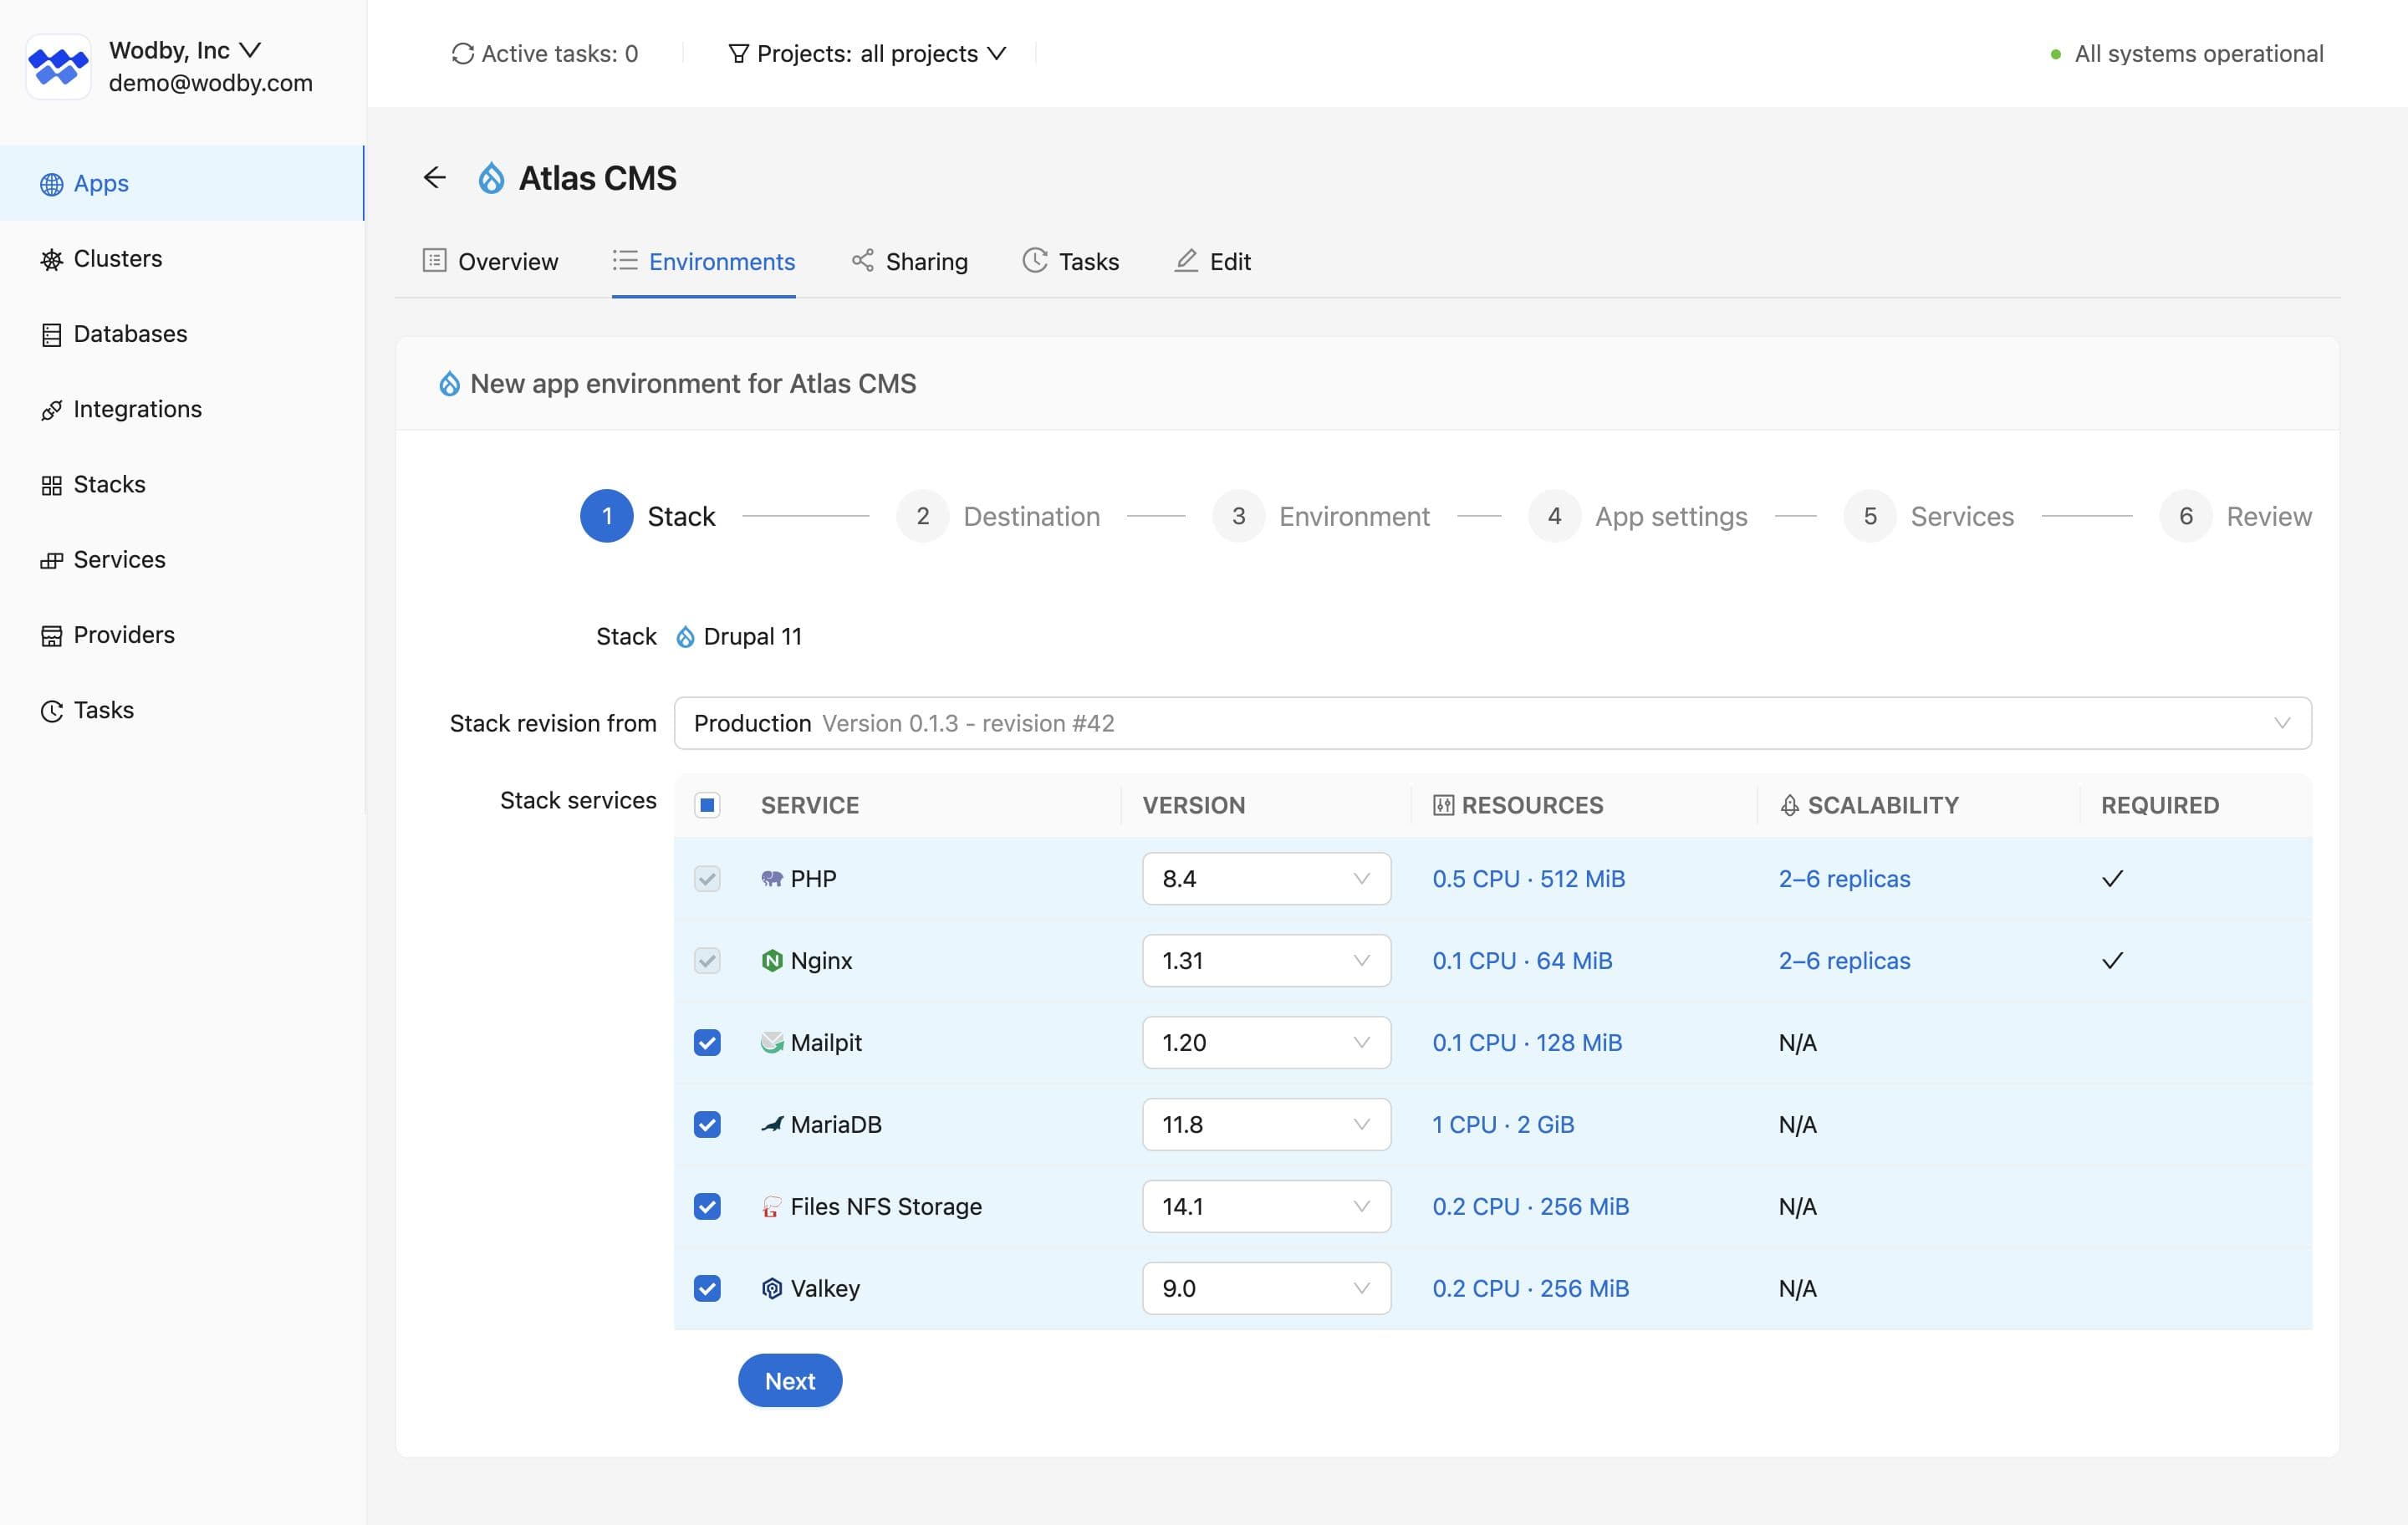2408x1525 pixels.
Task: Click the MariaDB seal icon
Action: pos(772,1124)
